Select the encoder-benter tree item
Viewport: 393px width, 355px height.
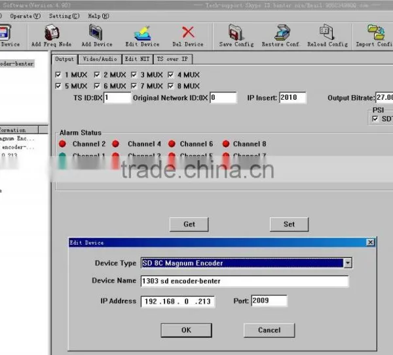(17, 64)
